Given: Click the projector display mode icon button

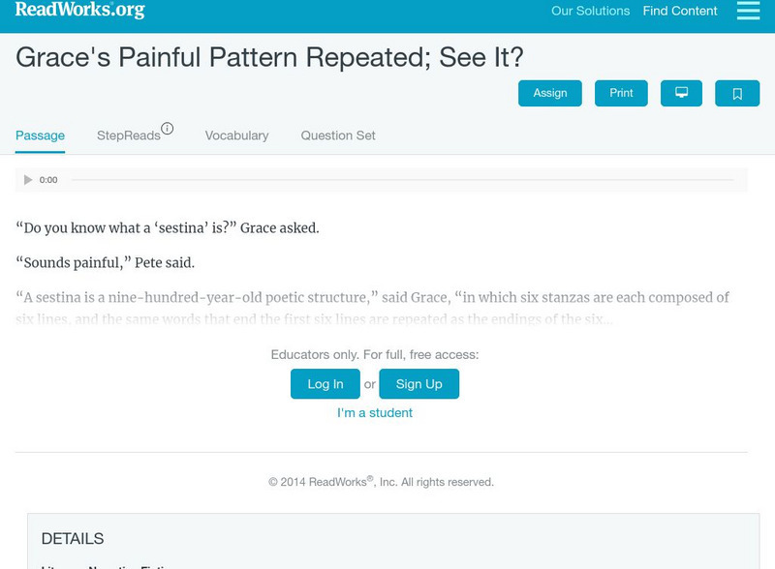Looking at the screenshot, I should point(681,93).
